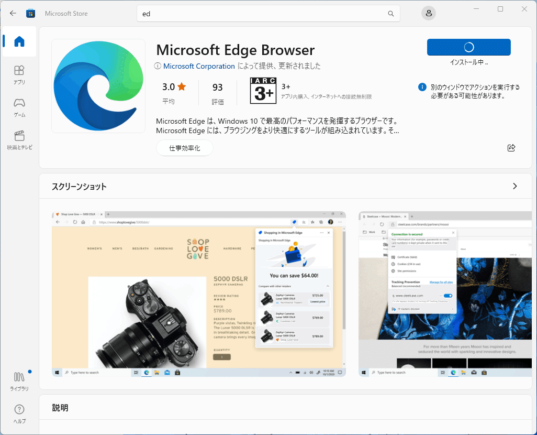537x435 pixels.
Task: Click the share icon
Action: [511, 148]
